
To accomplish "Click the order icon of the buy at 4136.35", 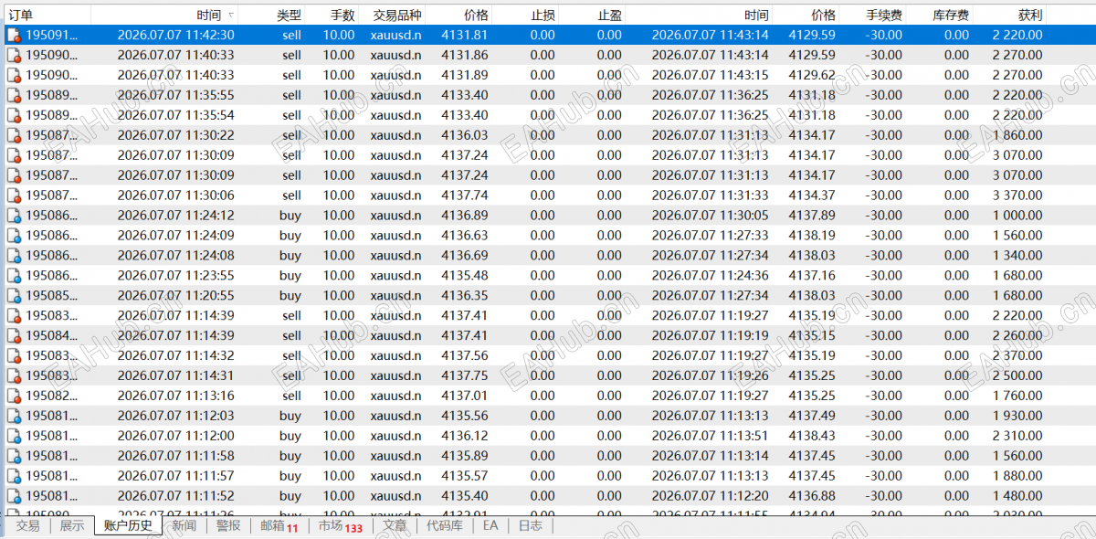I will (14, 297).
